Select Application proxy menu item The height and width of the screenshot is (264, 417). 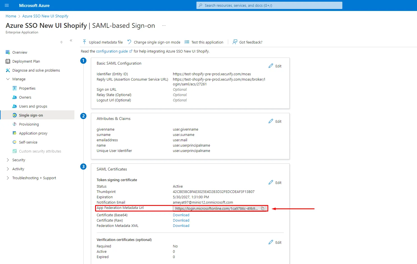coord(33,133)
